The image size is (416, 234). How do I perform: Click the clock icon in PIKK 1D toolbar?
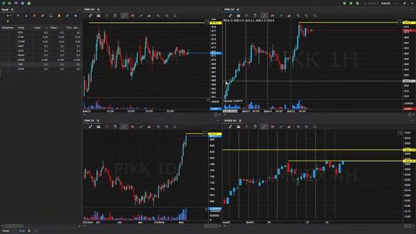coord(107,127)
